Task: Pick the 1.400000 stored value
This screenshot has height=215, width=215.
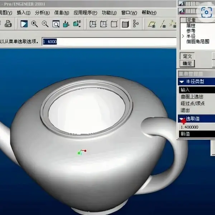Action: coord(190,127)
